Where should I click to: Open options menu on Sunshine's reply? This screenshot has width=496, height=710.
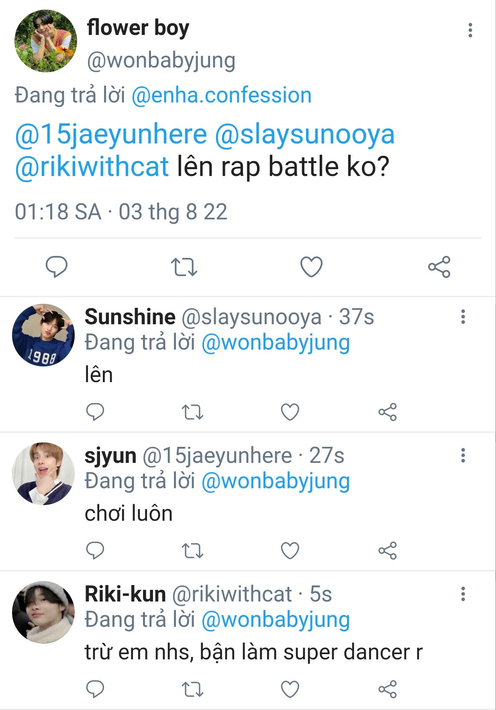[x=463, y=317]
